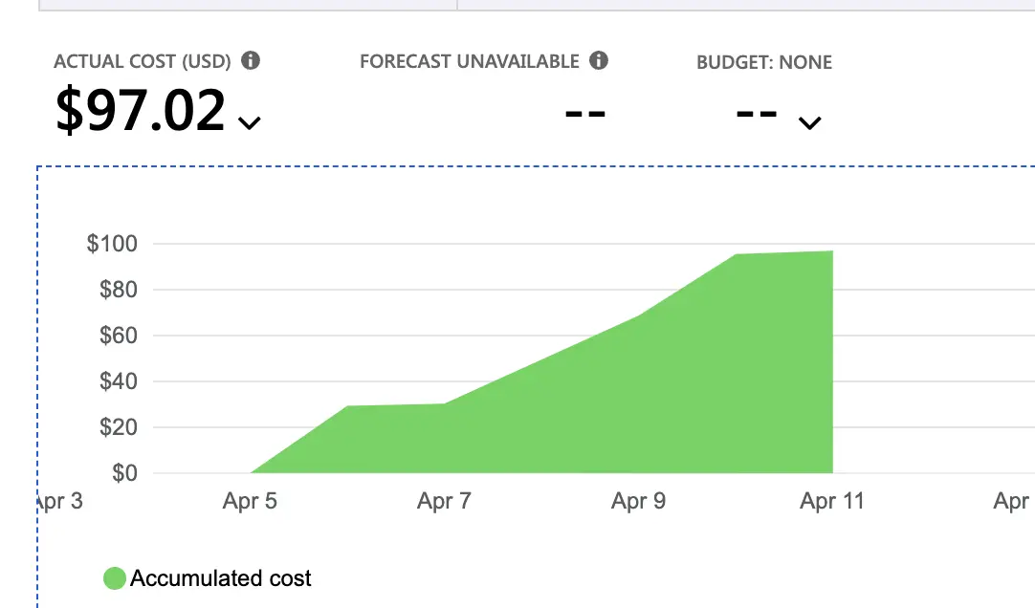Click the info icon next to Forecast Unavailable
Viewport: 1035px width, 608px height.
coord(599,61)
